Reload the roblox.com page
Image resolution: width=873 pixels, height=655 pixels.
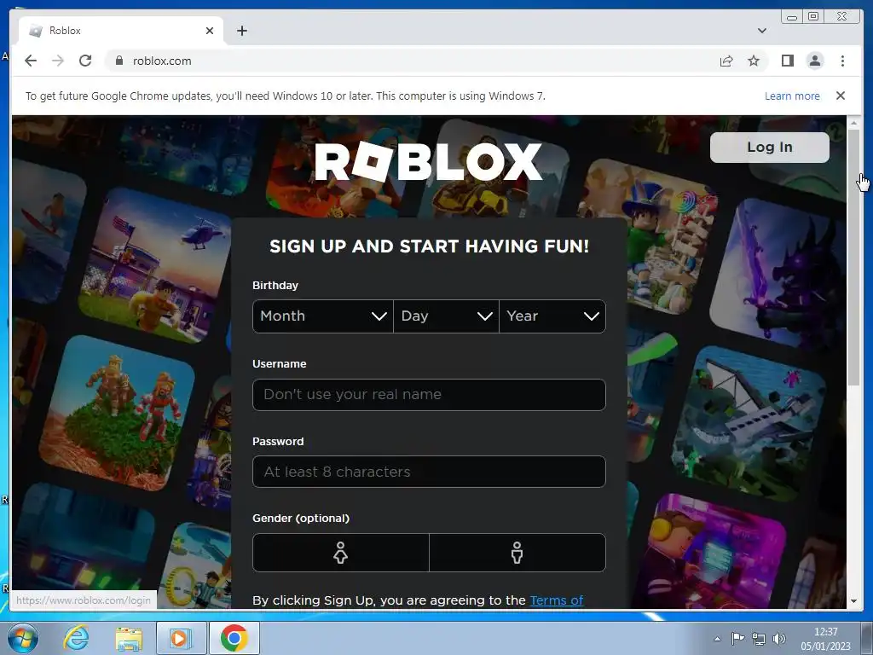(x=85, y=61)
